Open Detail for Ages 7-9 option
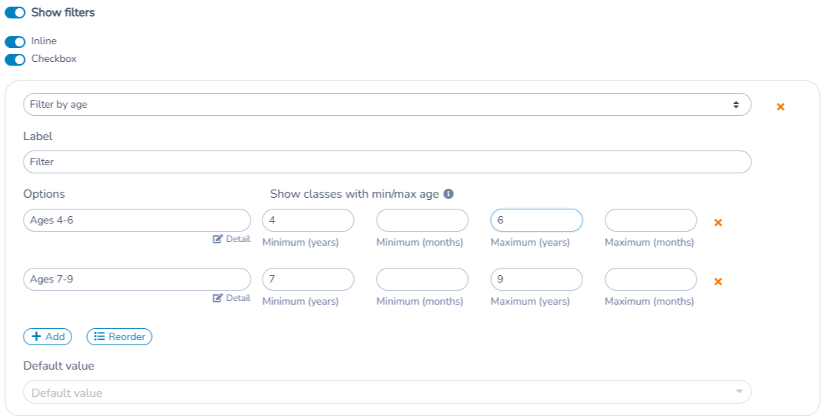825x419 pixels. (x=232, y=298)
